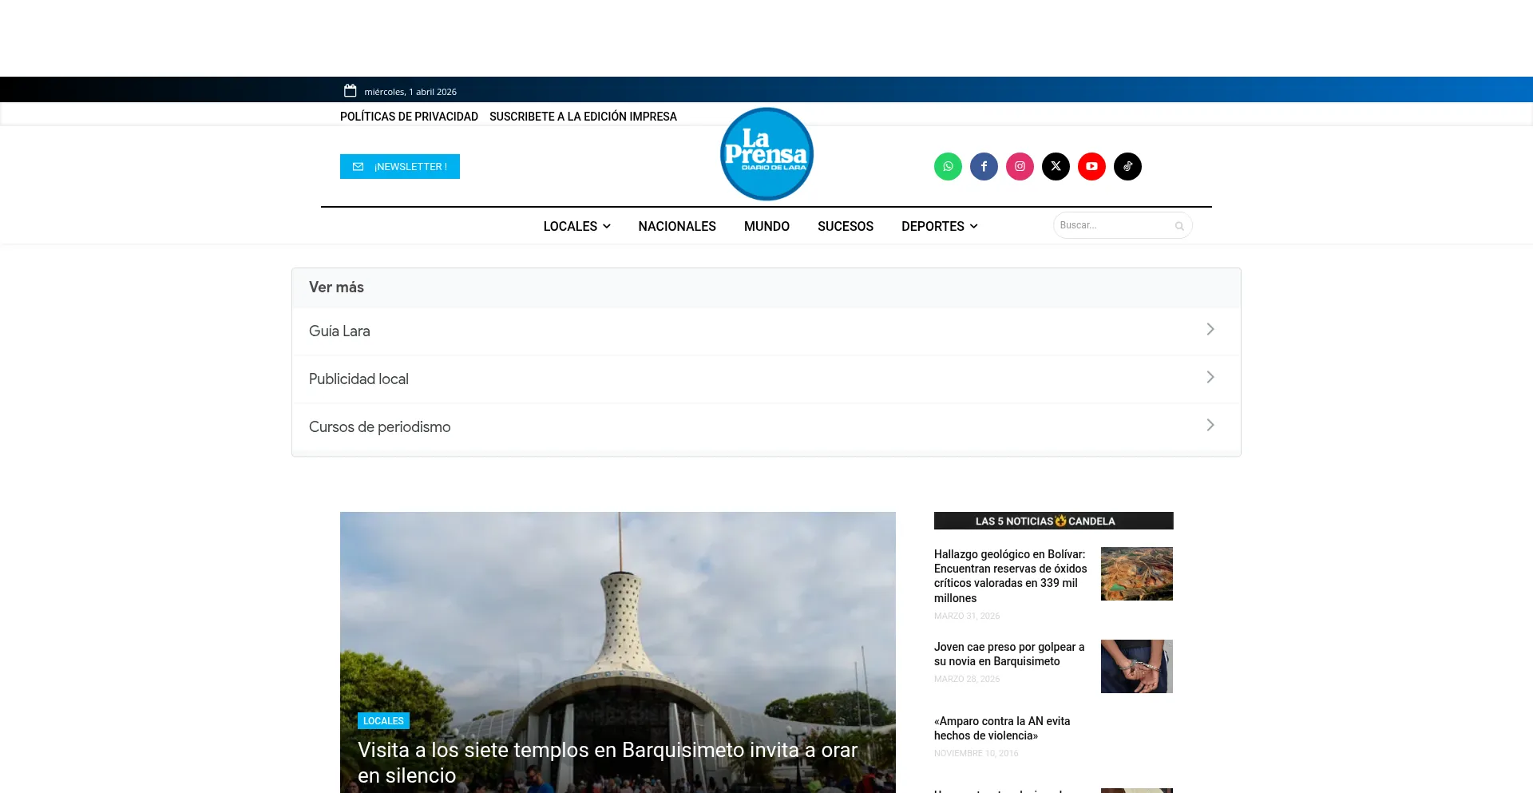1533x793 pixels.
Task: Click the chevron on Guía Lara row
Action: point(1210,329)
